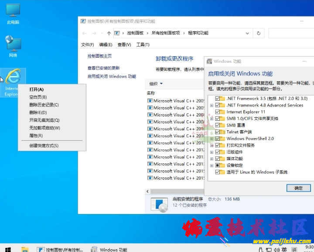This screenshot has height=252, width=314.
Task: Toggle the Telnet 客户端 checkbox
Action: pyautogui.click(x=217, y=132)
